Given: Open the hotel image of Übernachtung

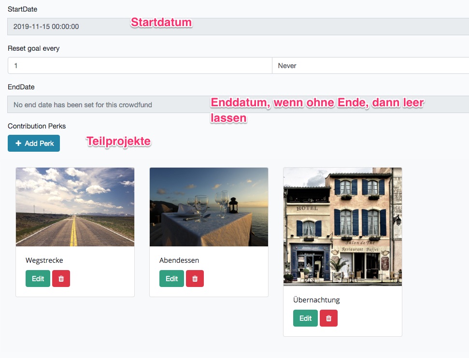Looking at the screenshot, I should 342,227.
